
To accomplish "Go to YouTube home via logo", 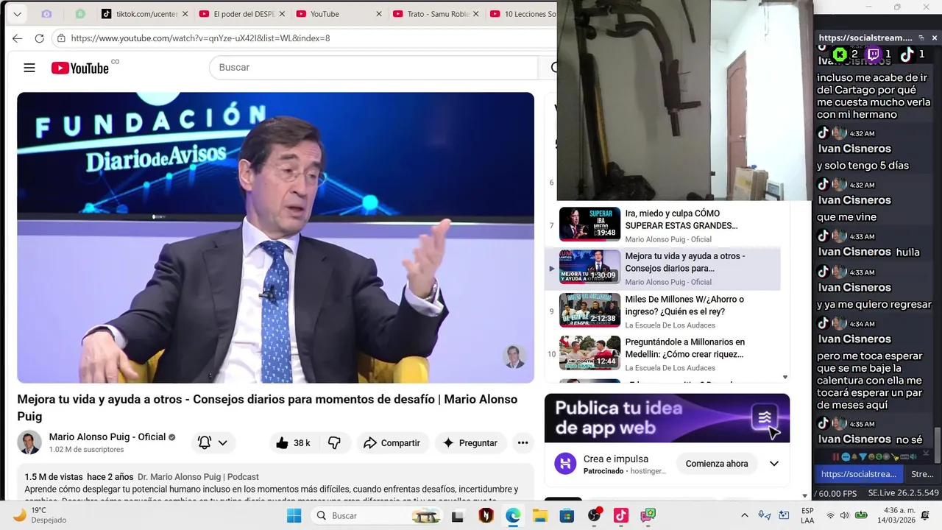I will [80, 68].
